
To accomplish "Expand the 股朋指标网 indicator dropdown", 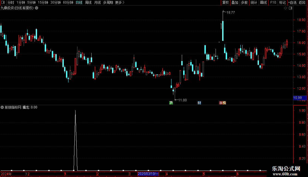I will tap(2, 107).
